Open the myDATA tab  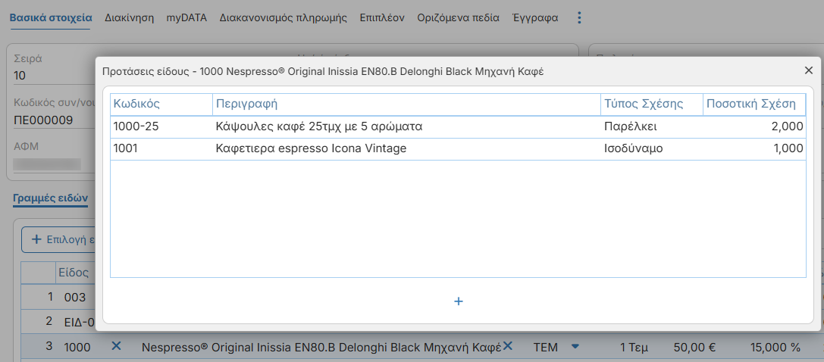[x=187, y=18]
